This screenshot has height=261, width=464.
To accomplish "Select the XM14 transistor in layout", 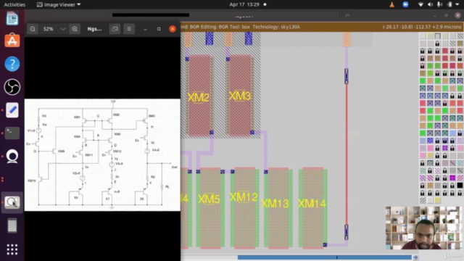I will (x=312, y=208).
